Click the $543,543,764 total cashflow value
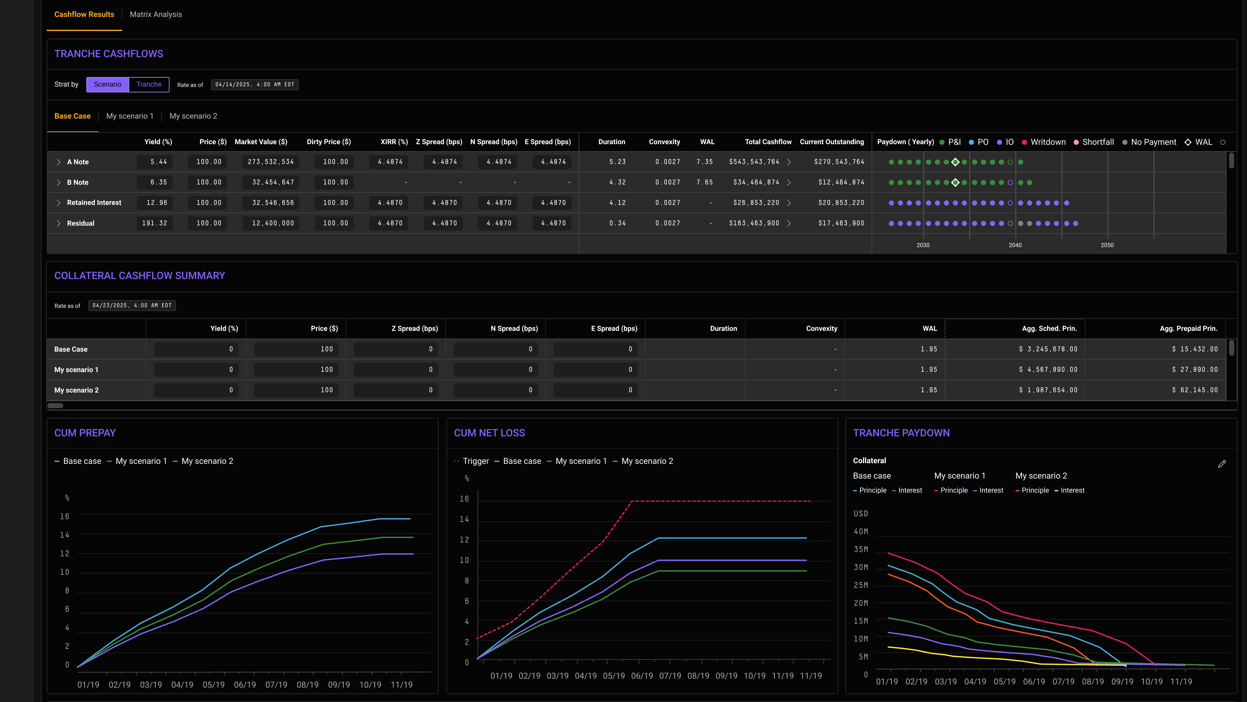1247x702 pixels. point(754,162)
